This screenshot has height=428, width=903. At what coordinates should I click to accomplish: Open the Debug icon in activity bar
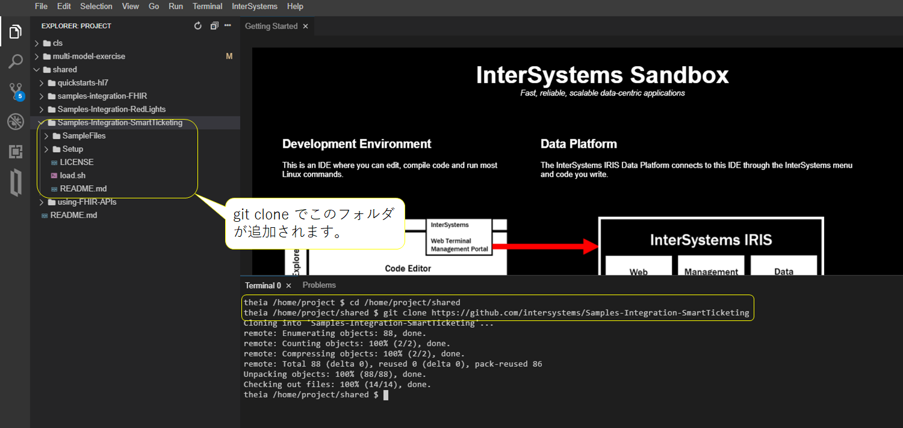pyautogui.click(x=15, y=122)
